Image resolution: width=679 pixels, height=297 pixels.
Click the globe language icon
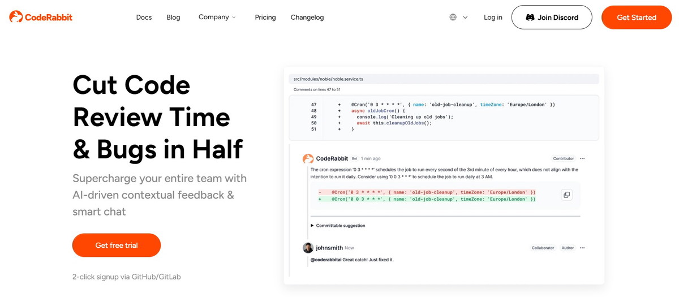coord(453,18)
